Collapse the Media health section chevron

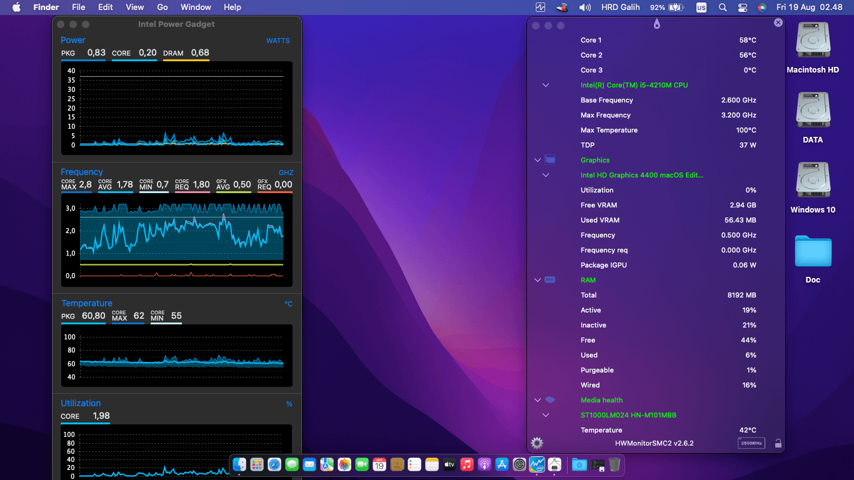[537, 400]
